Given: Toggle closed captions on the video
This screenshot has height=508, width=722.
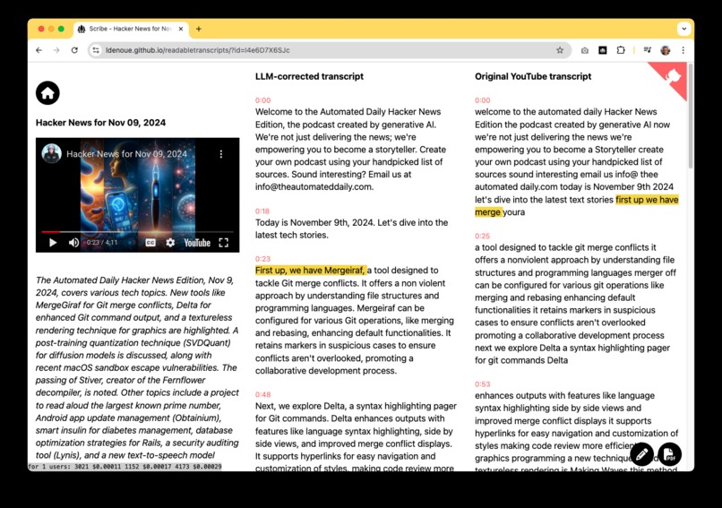Looking at the screenshot, I should coord(150,243).
